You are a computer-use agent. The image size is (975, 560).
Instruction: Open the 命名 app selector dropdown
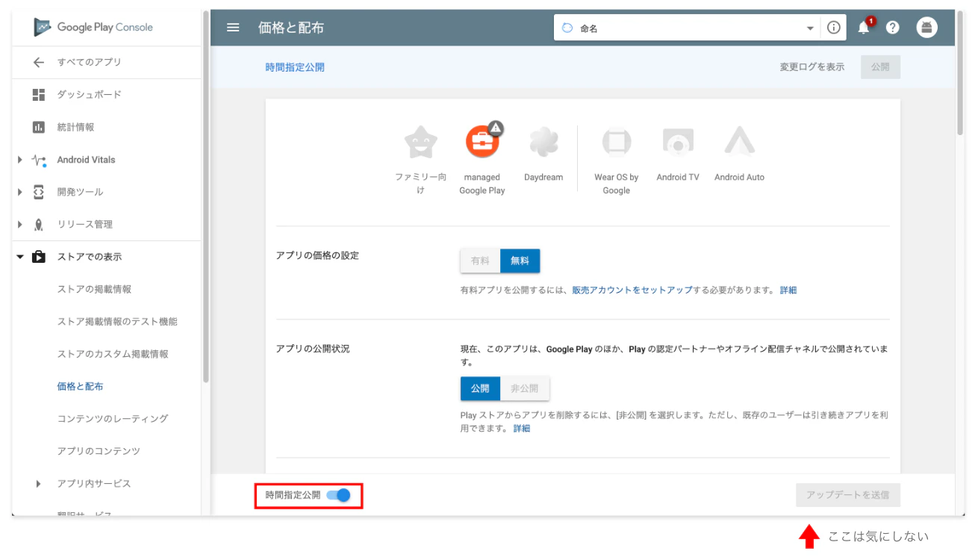[810, 28]
